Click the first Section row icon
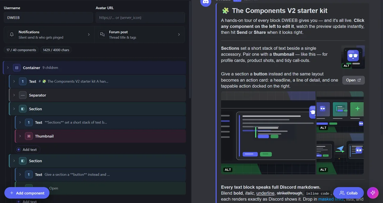The height and width of the screenshot is (203, 383). pos(23,109)
